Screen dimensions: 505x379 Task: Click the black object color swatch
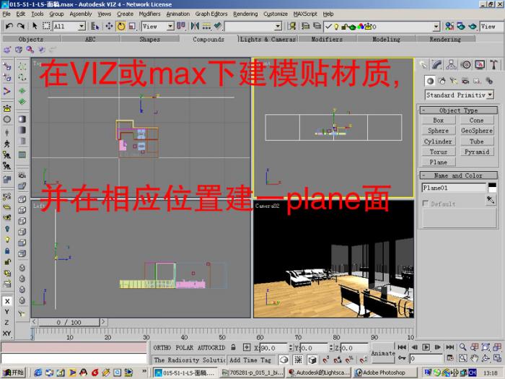point(492,185)
